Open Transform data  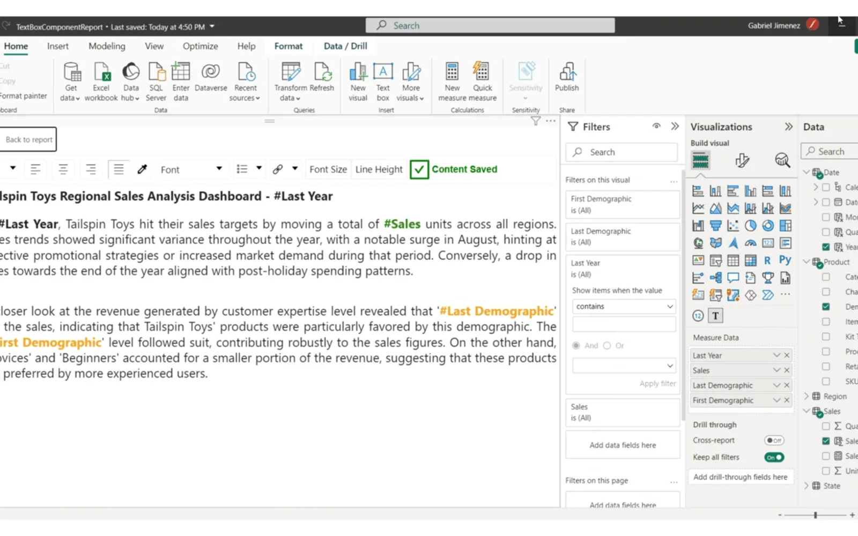tap(291, 81)
